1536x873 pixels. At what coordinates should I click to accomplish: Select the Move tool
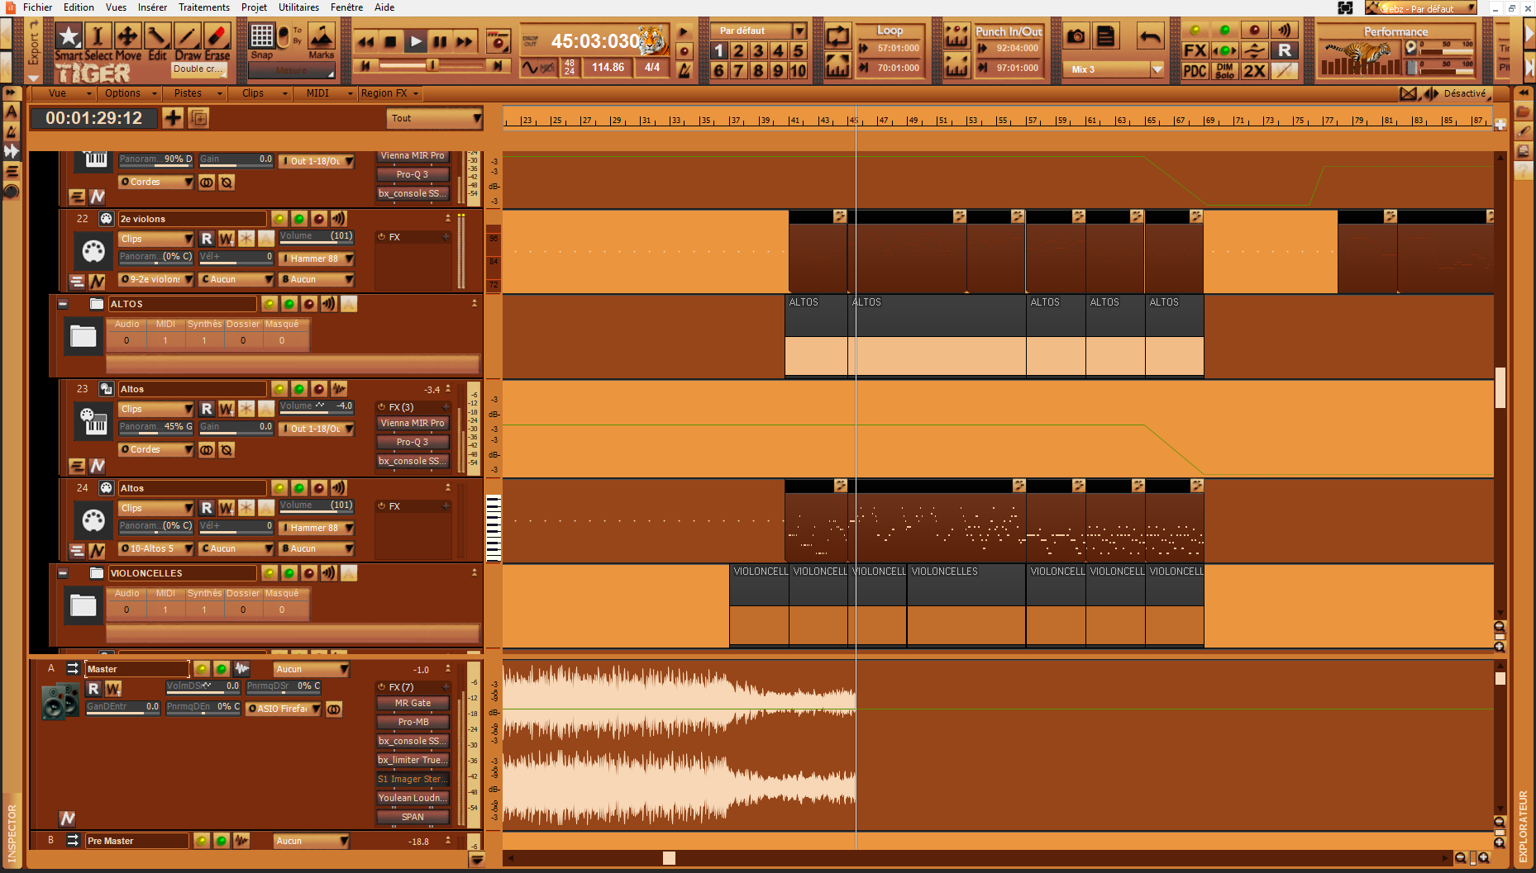127,36
